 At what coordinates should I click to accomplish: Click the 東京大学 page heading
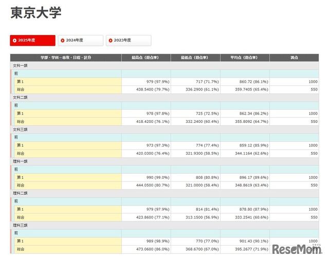tap(36, 13)
